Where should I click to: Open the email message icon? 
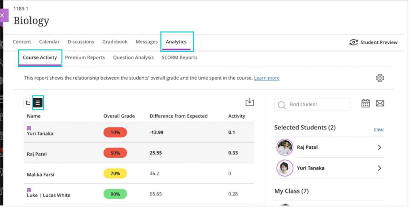[x=380, y=103]
